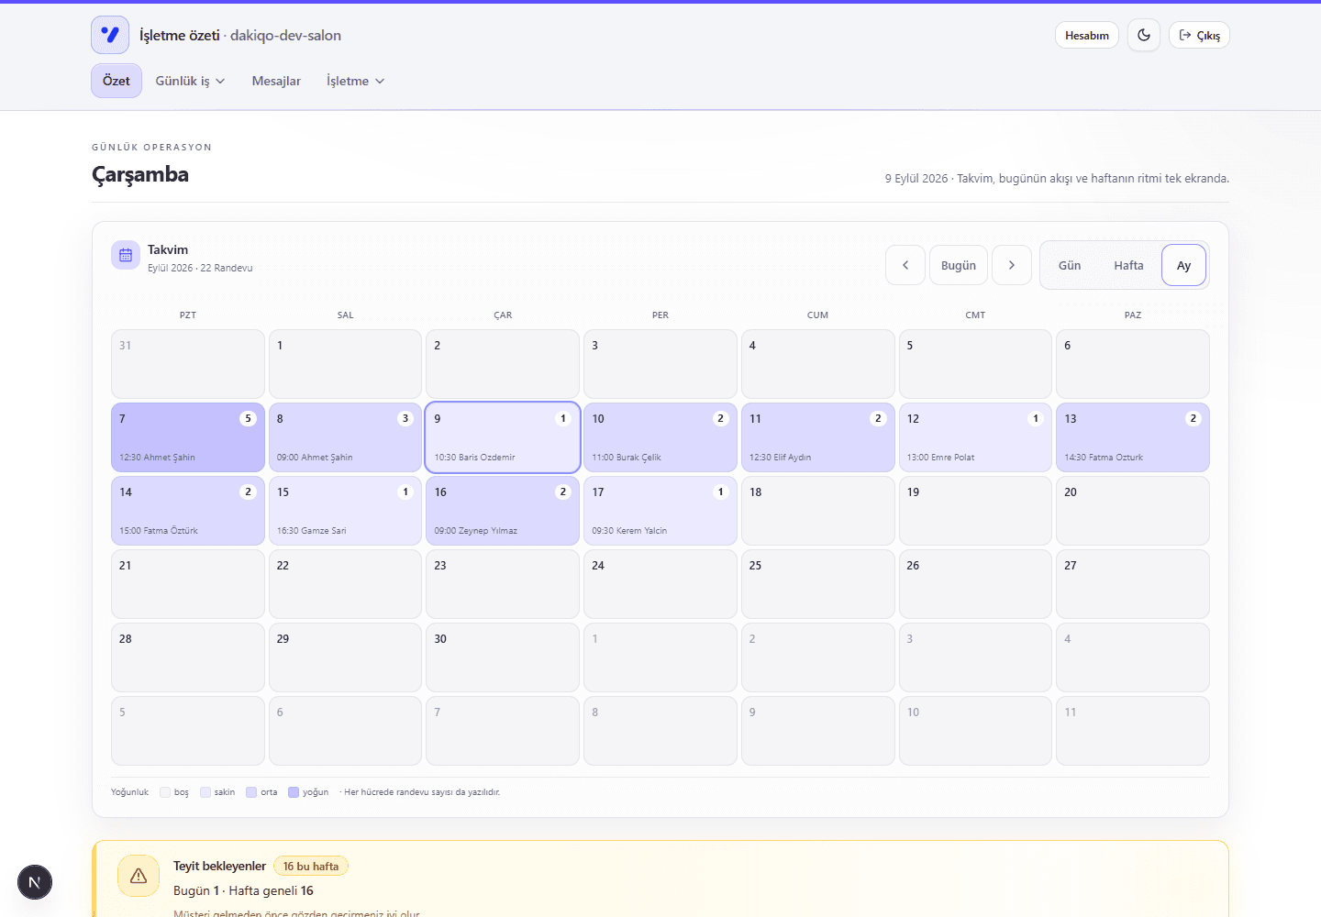Expand the Günlük iş menu

tap(190, 81)
